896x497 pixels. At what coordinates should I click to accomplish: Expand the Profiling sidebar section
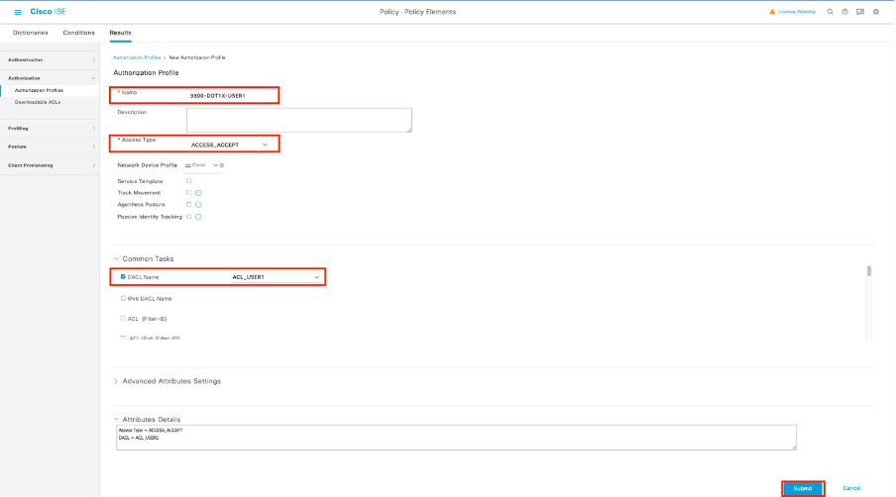tap(50, 129)
